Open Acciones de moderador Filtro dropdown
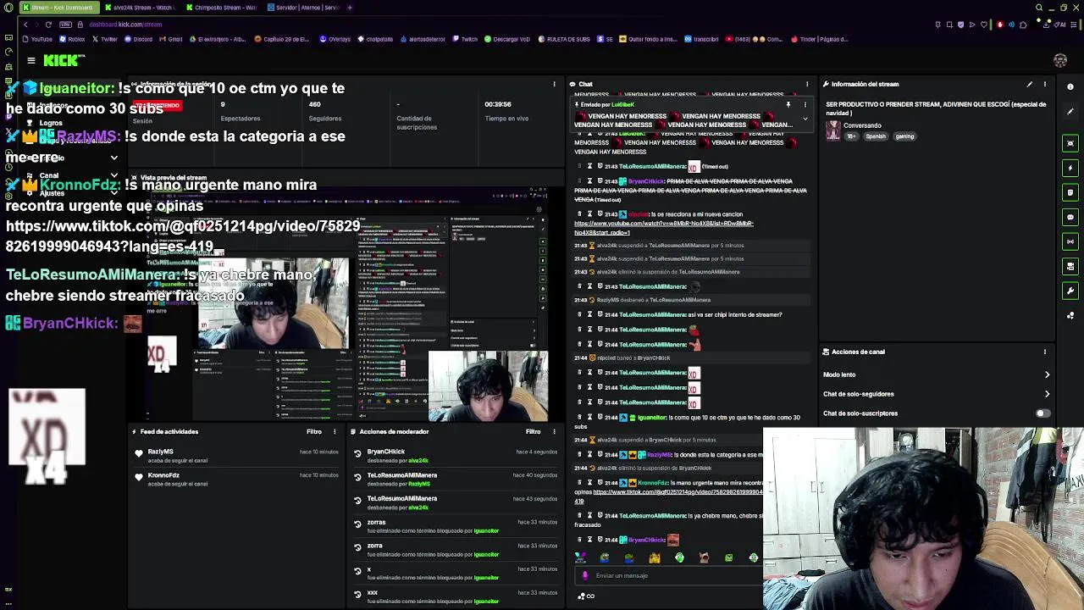 tap(534, 431)
